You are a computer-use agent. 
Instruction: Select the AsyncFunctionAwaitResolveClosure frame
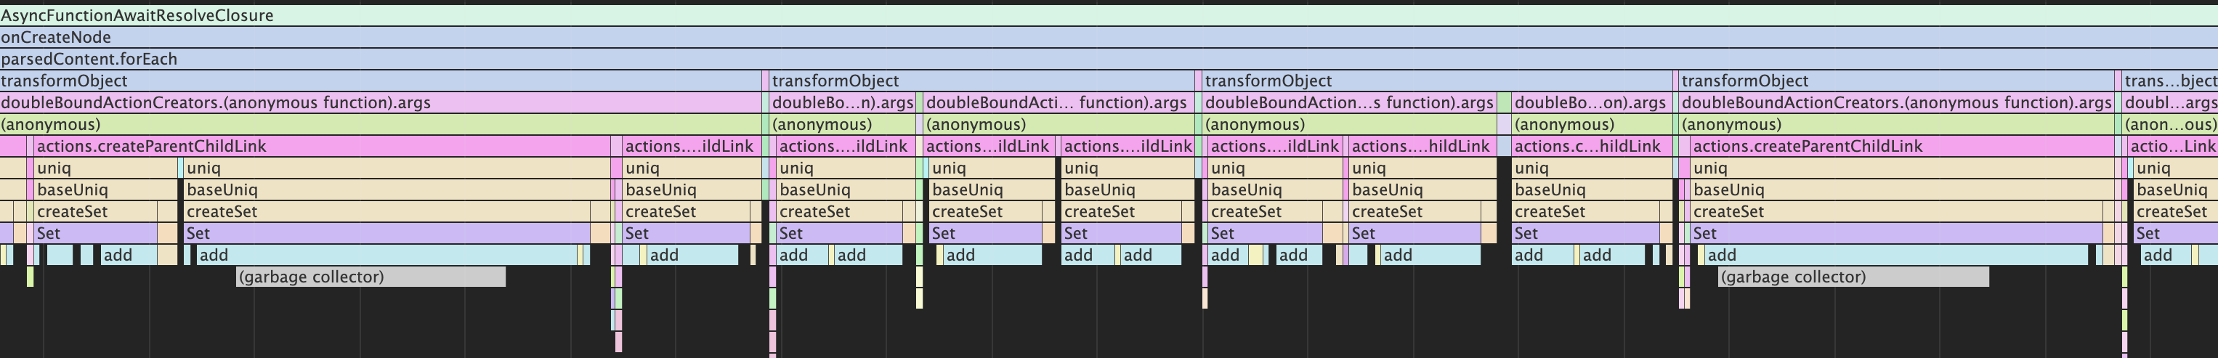[1109, 15]
